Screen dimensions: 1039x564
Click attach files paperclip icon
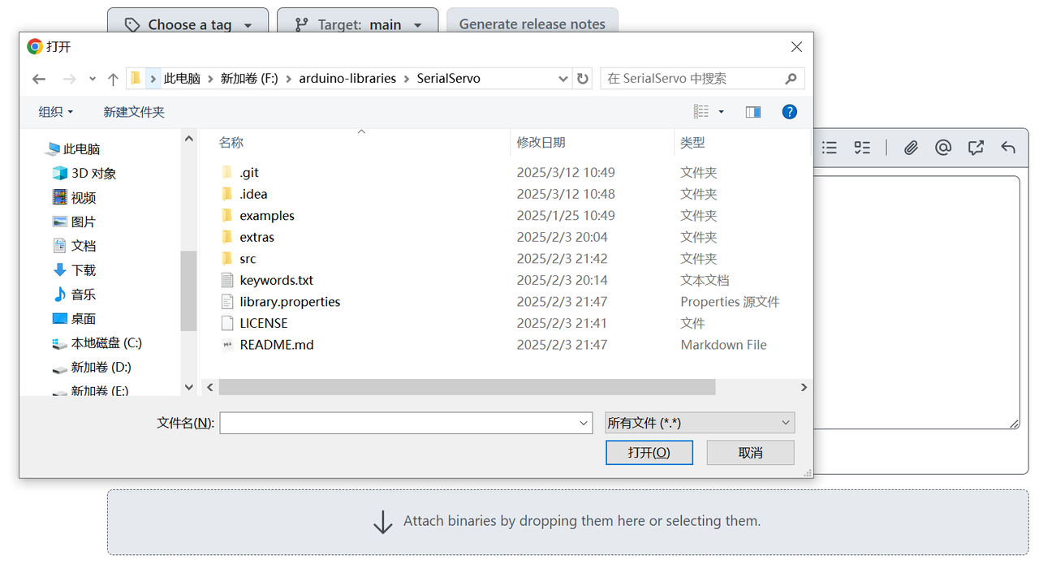[x=911, y=148]
